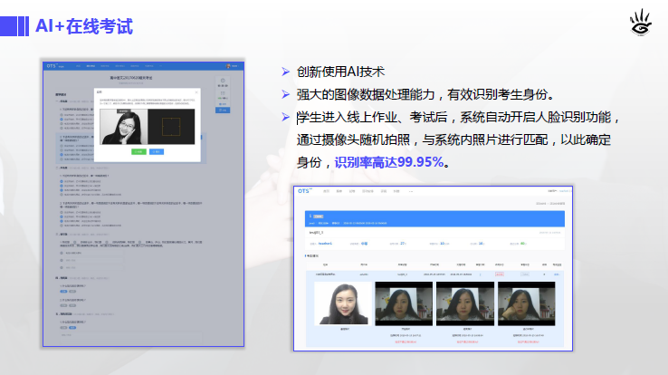This screenshot has width=668, height=375.
Task: Click the green confirm button in the face dialog
Action: click(138, 151)
